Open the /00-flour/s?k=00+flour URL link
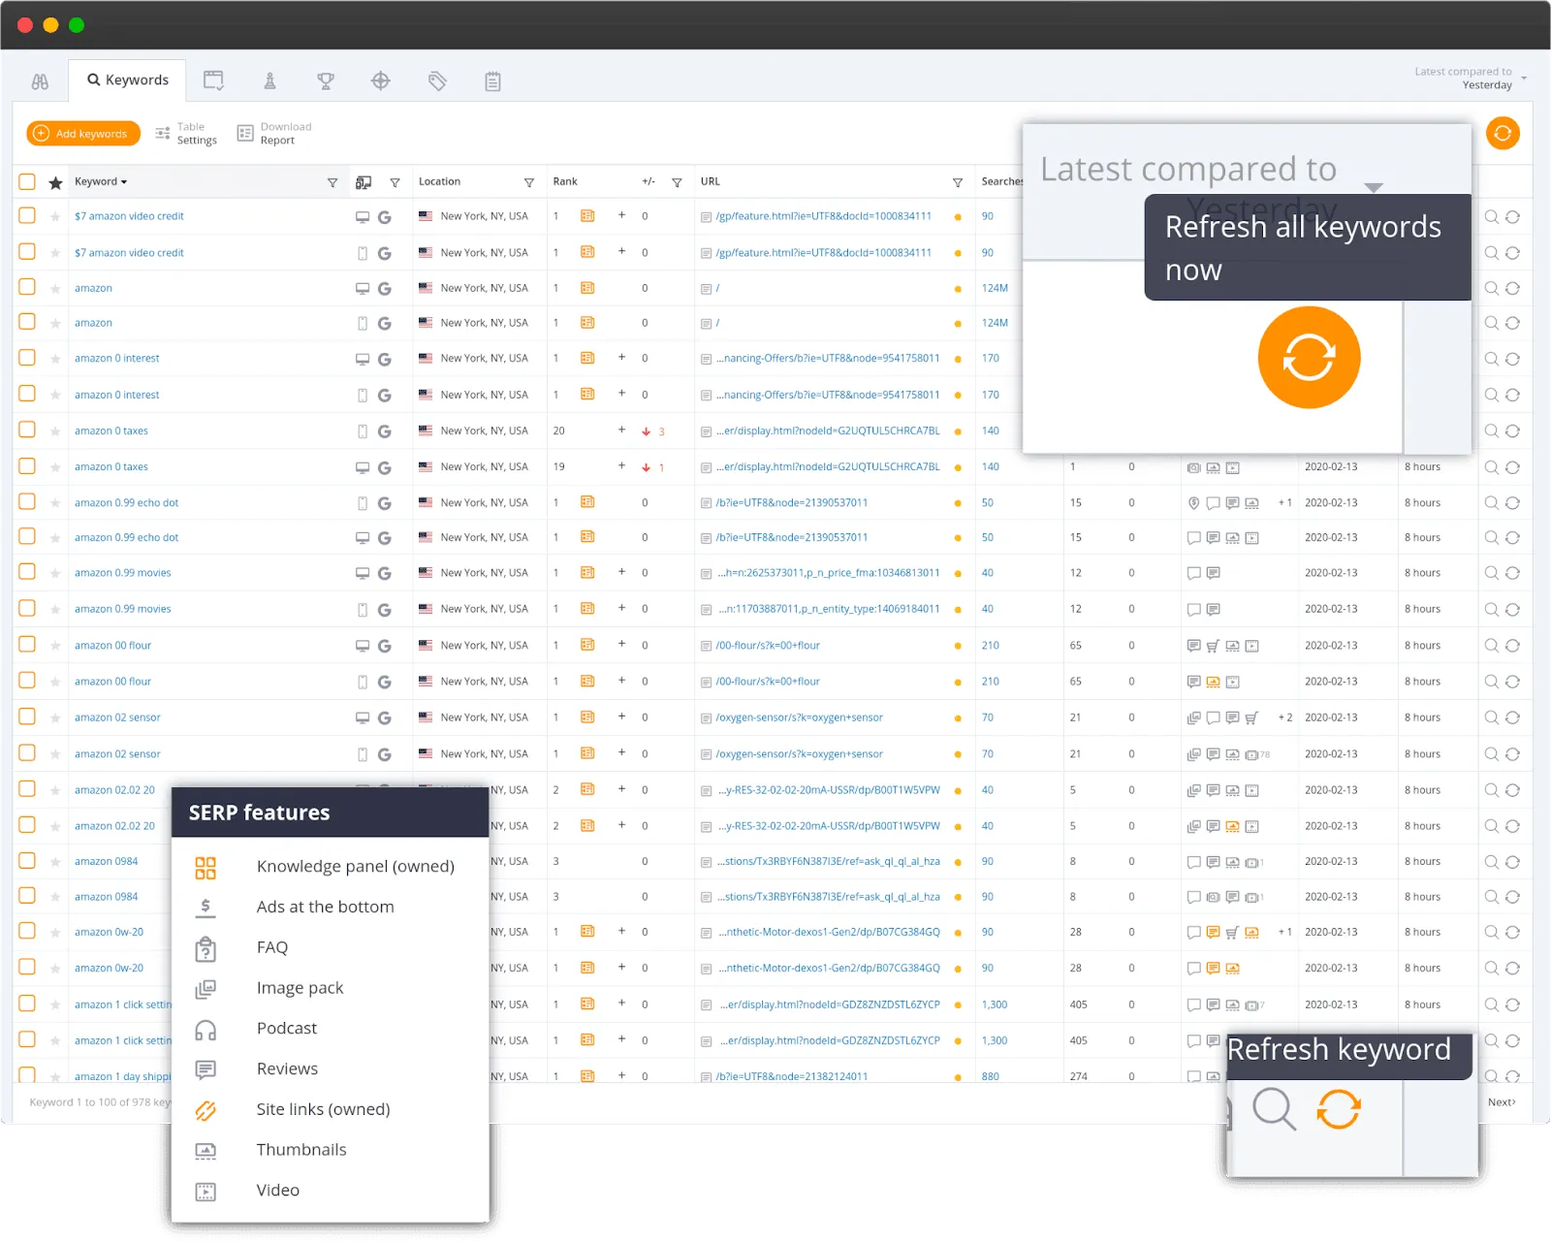Screen dimensions: 1551x1243 coord(768,645)
